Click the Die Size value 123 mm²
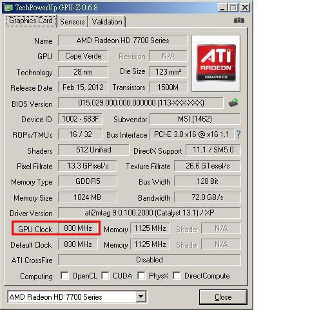 168,72
